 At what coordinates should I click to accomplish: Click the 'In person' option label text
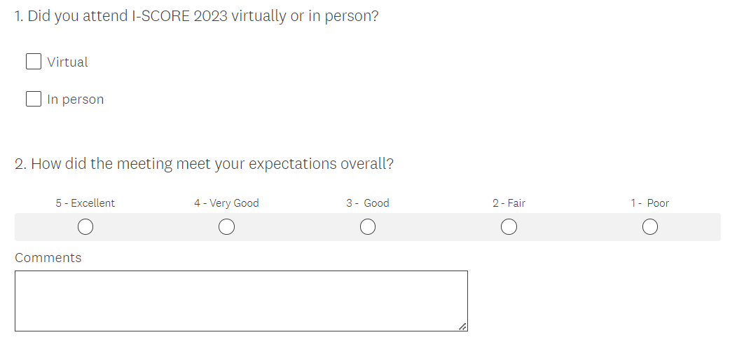click(76, 100)
